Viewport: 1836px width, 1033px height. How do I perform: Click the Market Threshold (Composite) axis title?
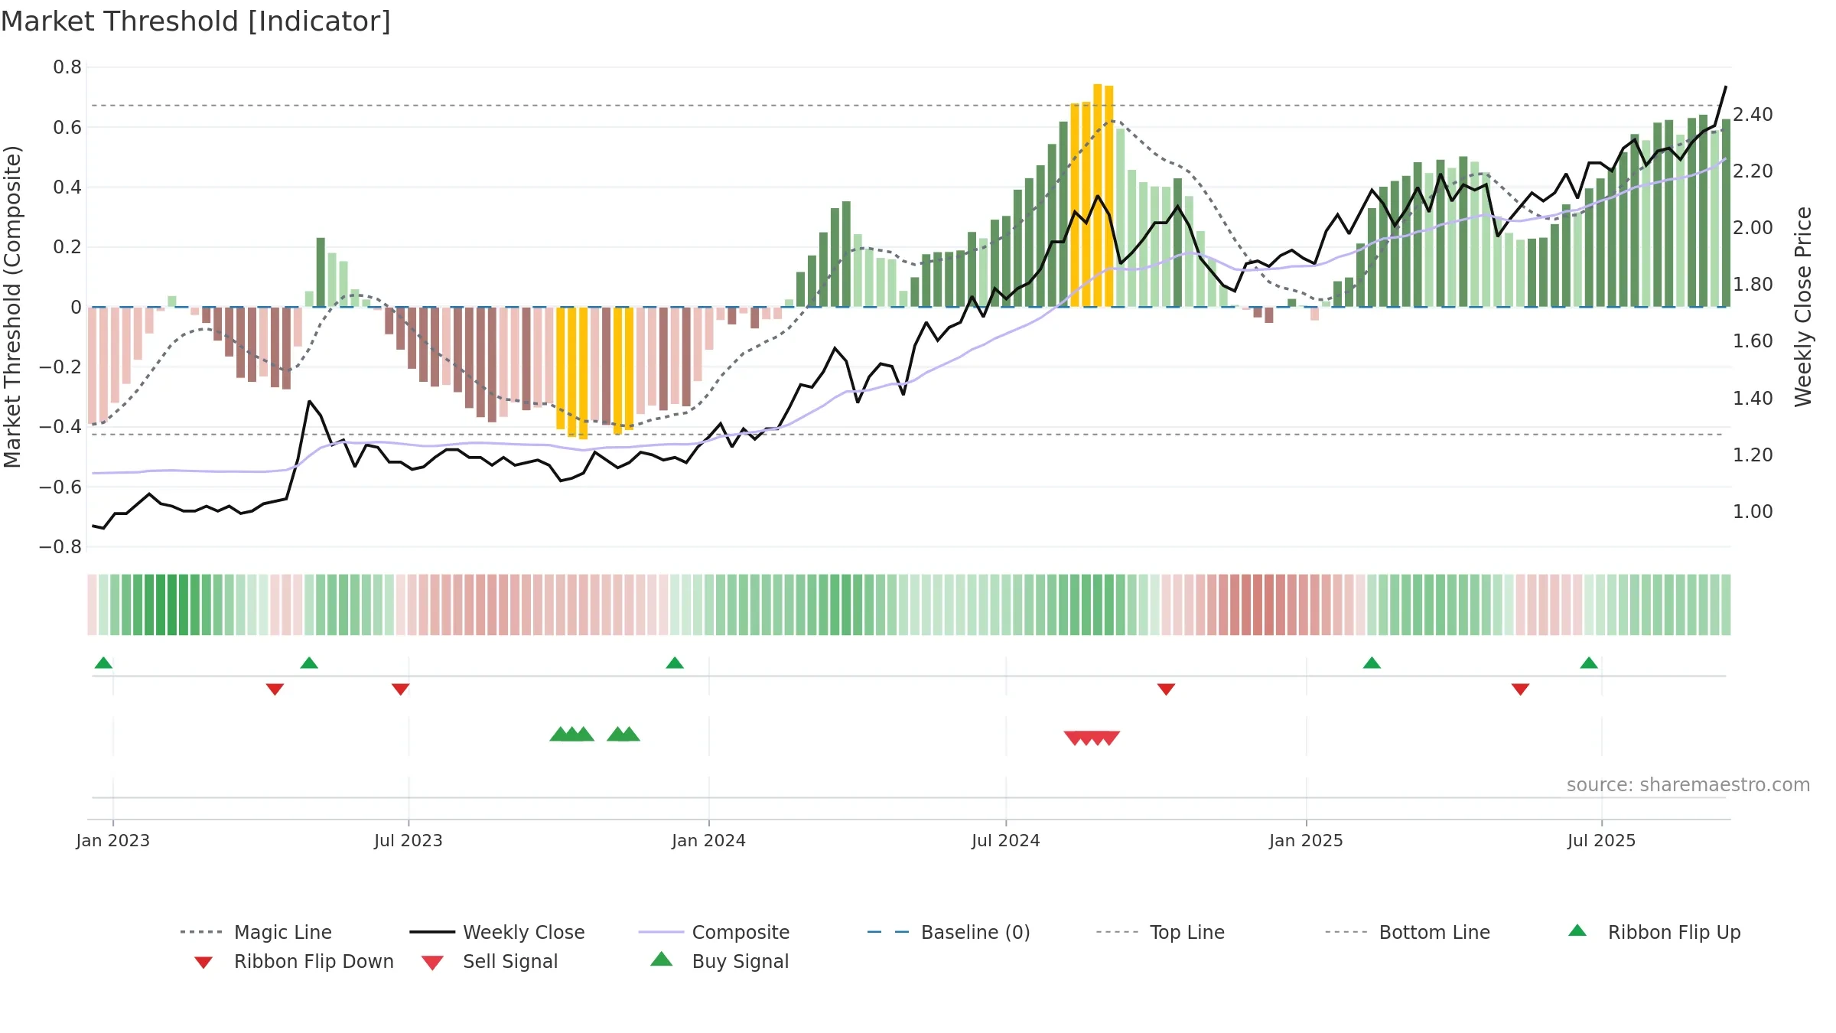coord(12,306)
